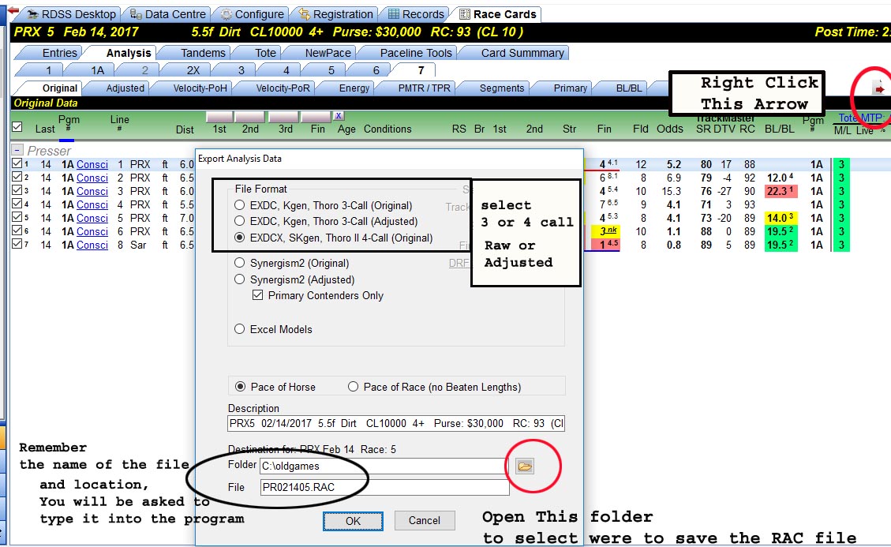
Task: Open the PMTR / TPR tab
Action: (424, 88)
